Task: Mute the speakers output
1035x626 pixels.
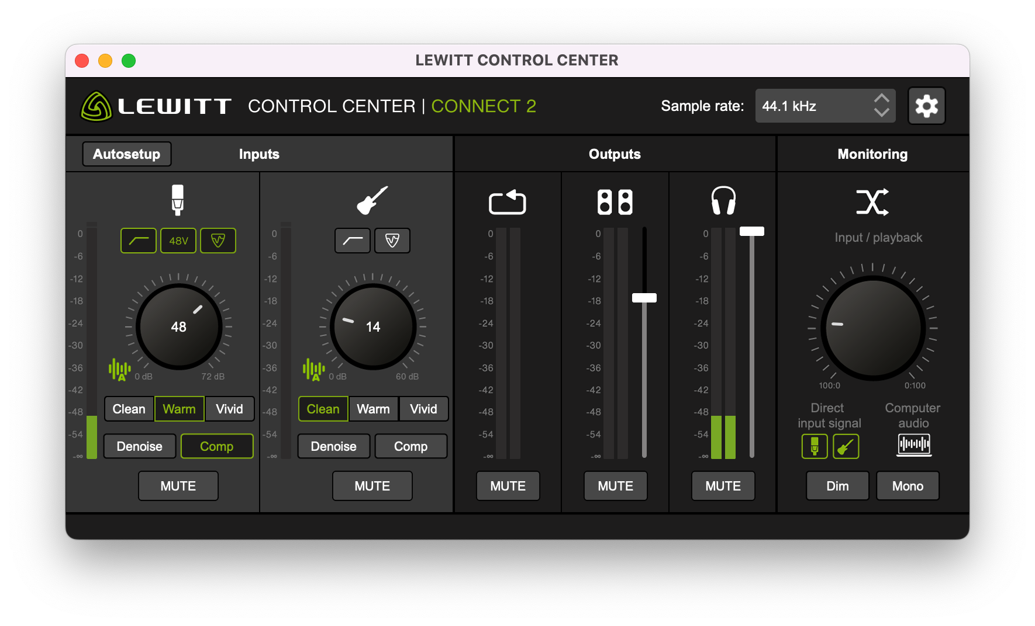Action: click(616, 486)
